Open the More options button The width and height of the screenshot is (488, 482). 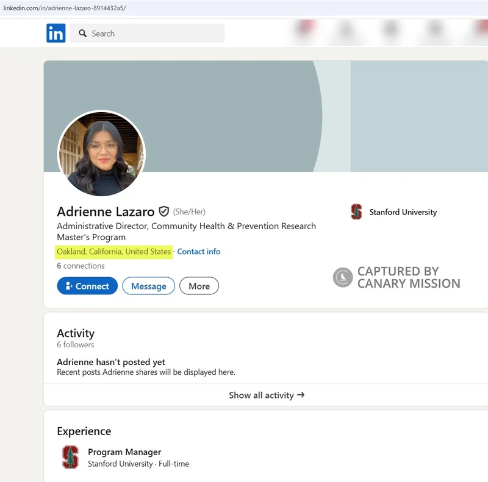pos(199,286)
